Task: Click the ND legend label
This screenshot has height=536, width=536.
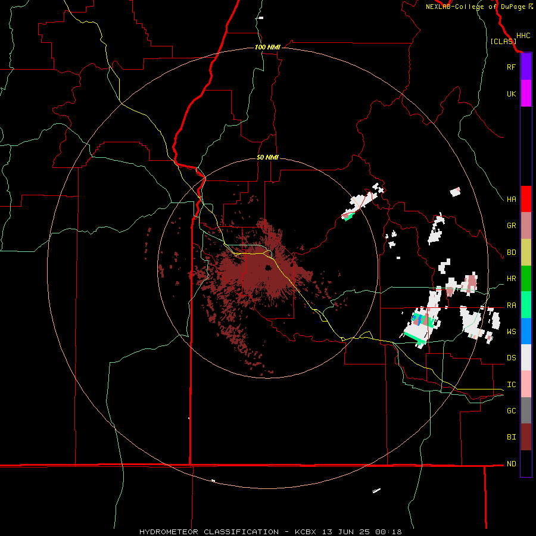Action: click(x=511, y=464)
